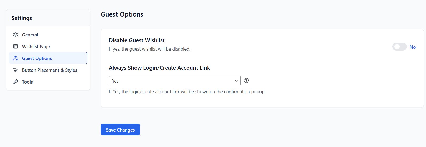Screen dimensions: 426x147
Task: Click the Disable Guest Wishlist title
Action: point(137,40)
